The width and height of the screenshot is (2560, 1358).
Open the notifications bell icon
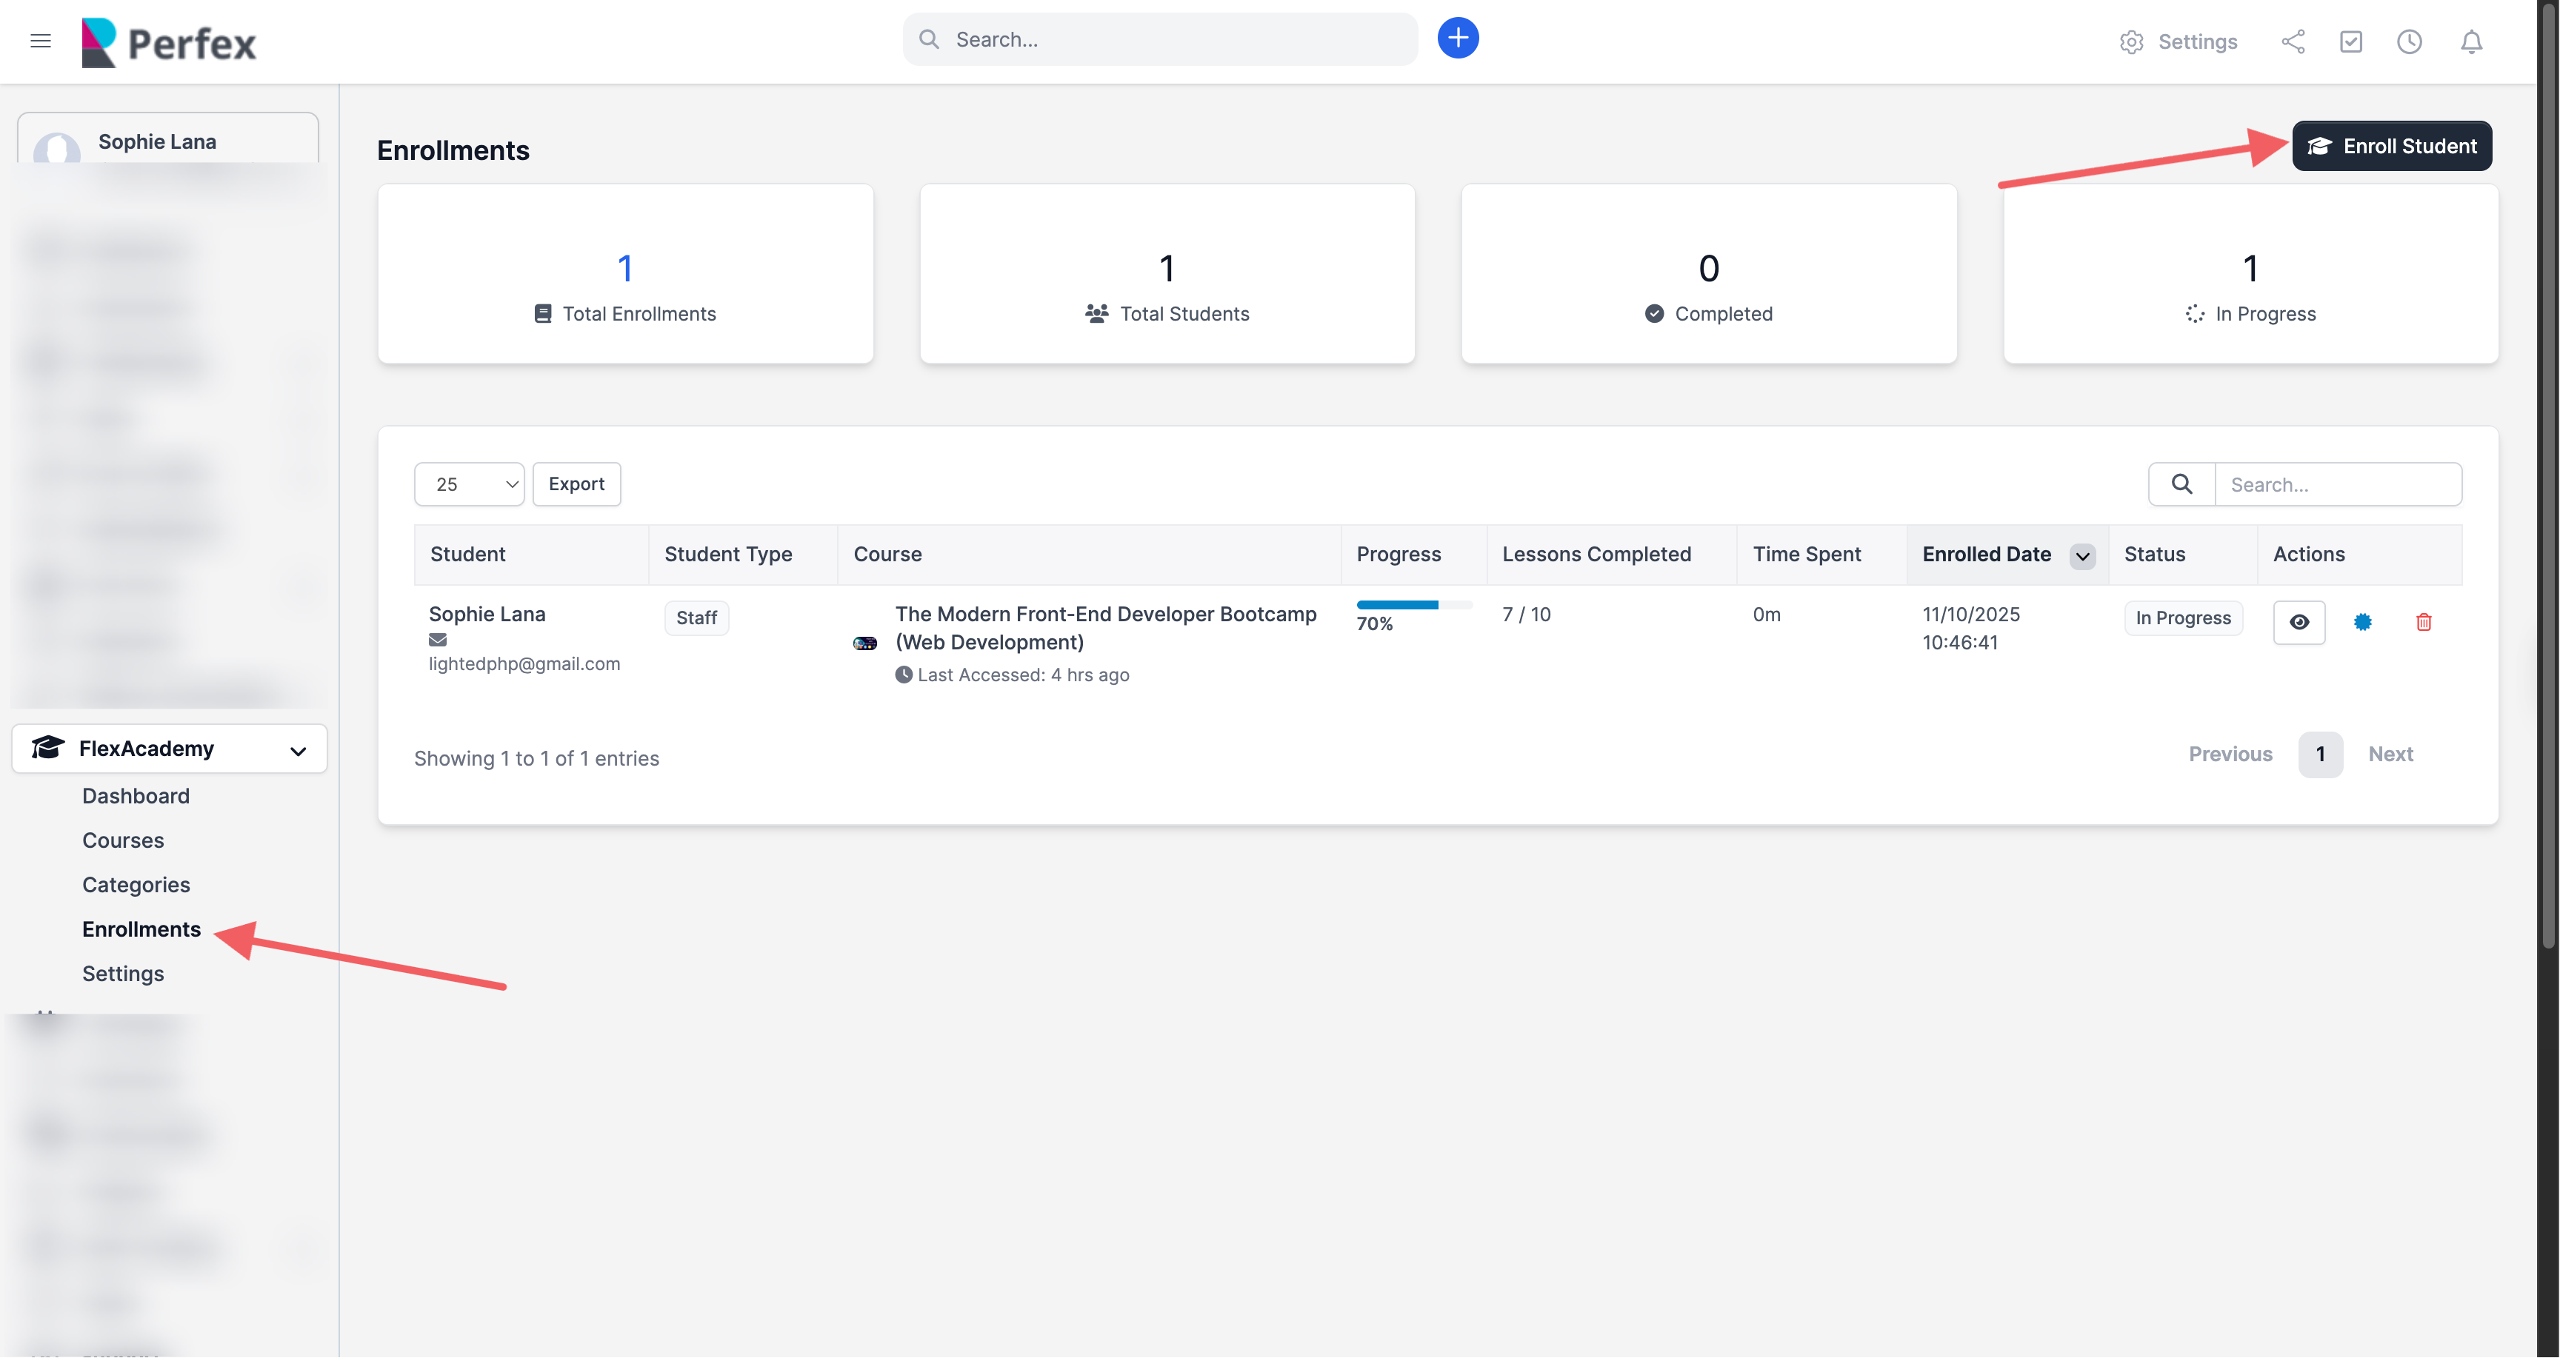pos(2470,41)
